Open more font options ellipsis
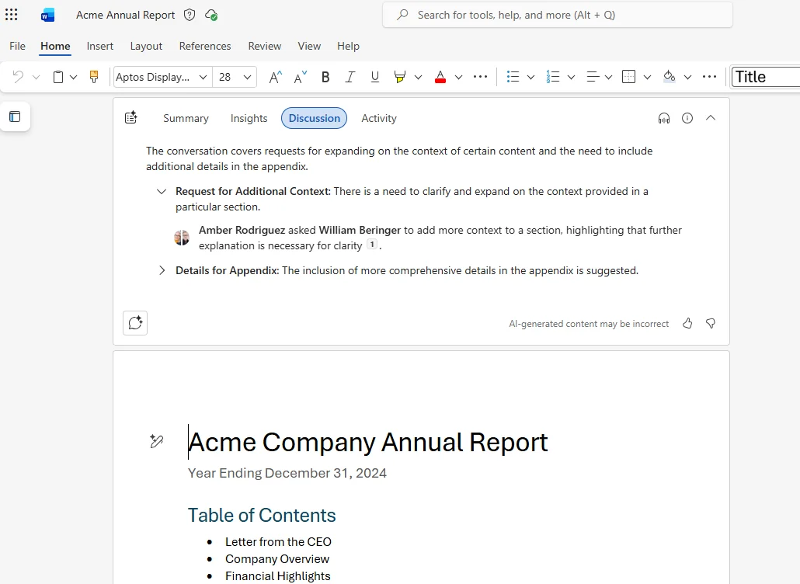800x584 pixels. tap(480, 77)
